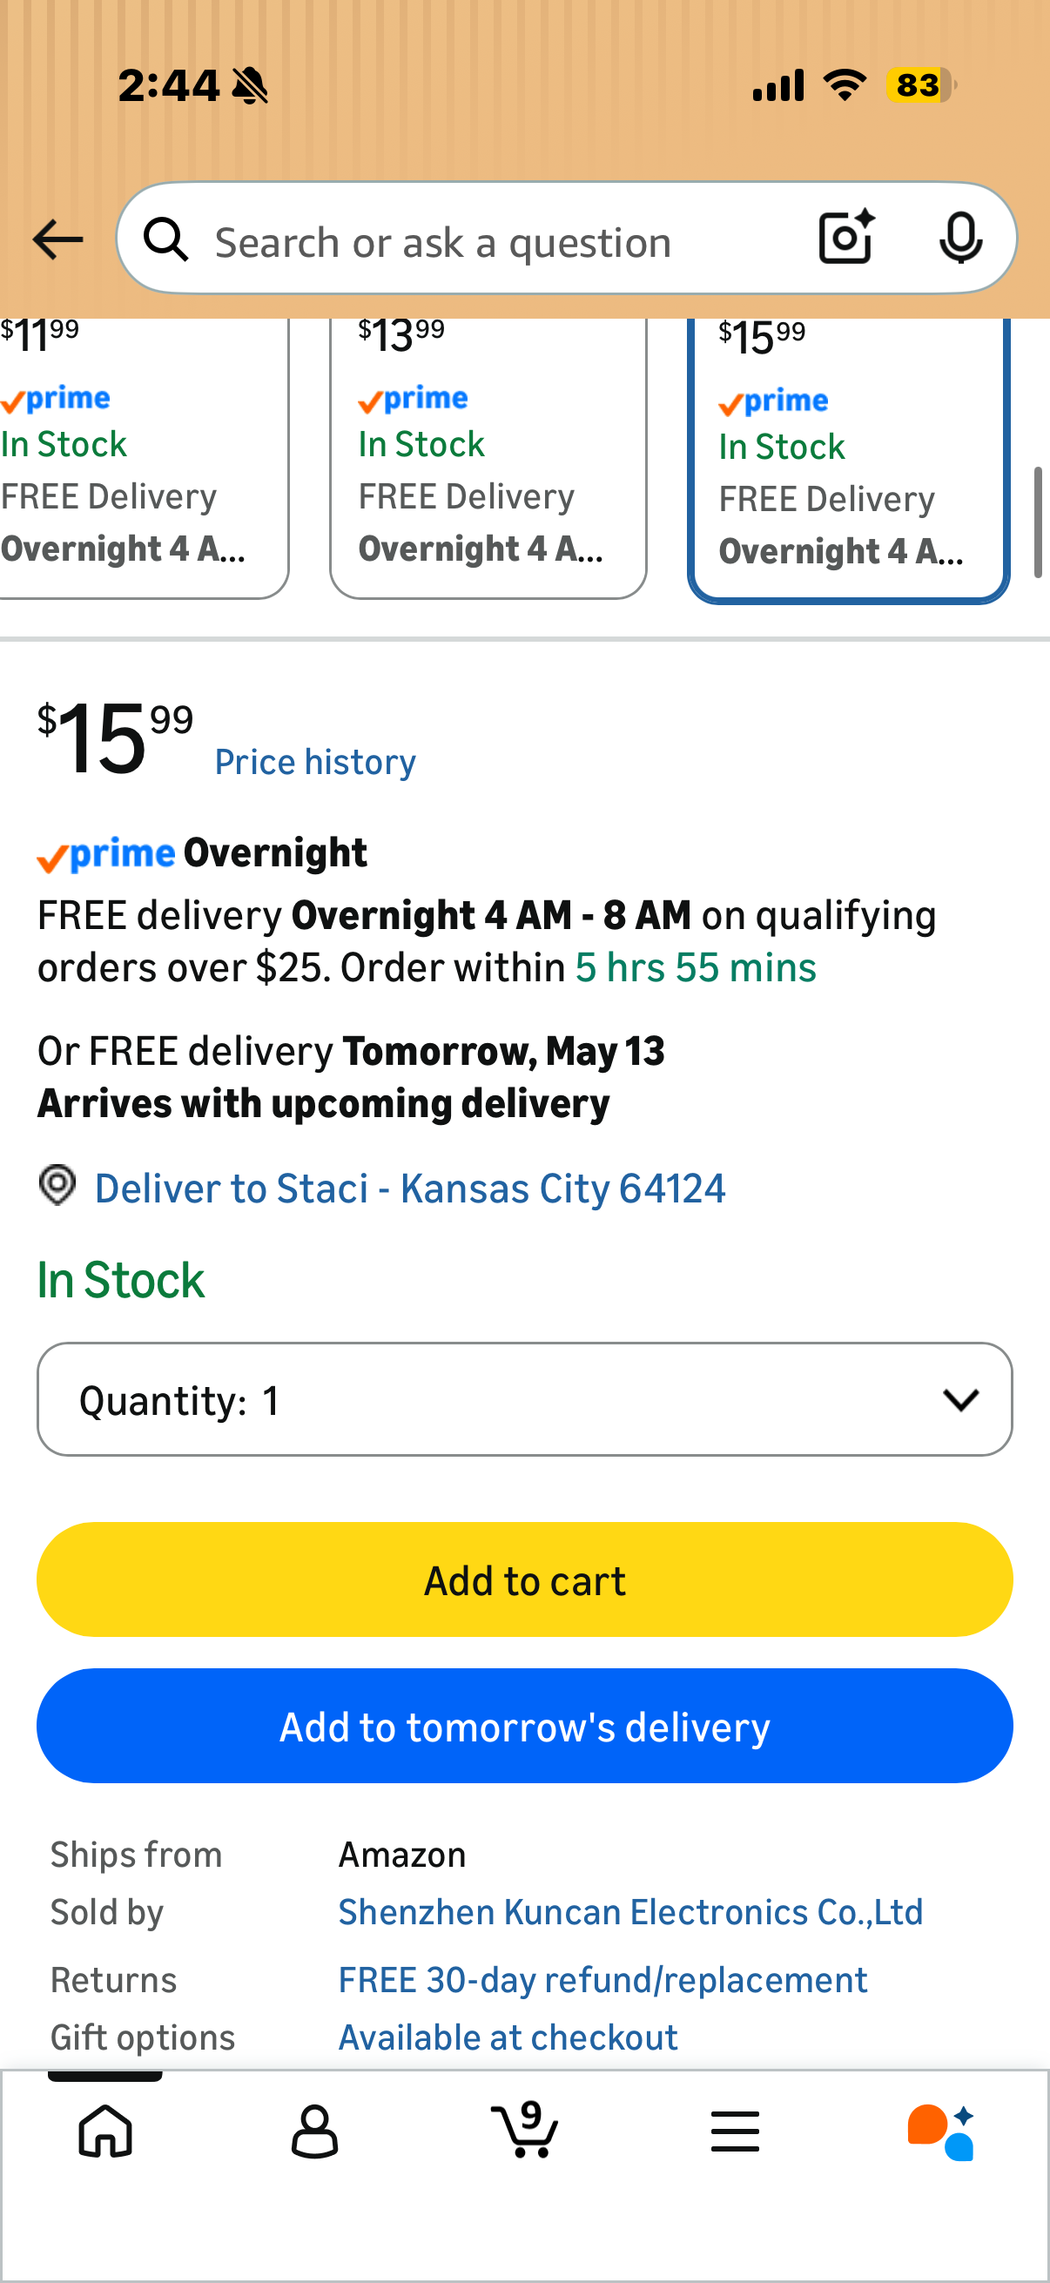
Task: Open the hamburger menu icon
Action: [x=735, y=2131]
